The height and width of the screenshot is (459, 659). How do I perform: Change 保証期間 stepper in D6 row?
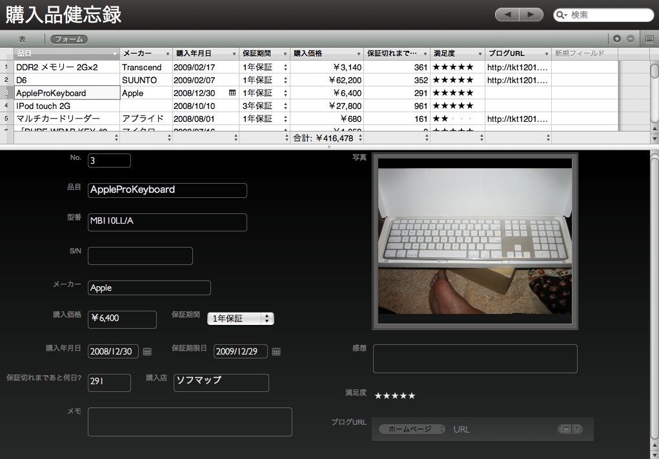tap(285, 80)
